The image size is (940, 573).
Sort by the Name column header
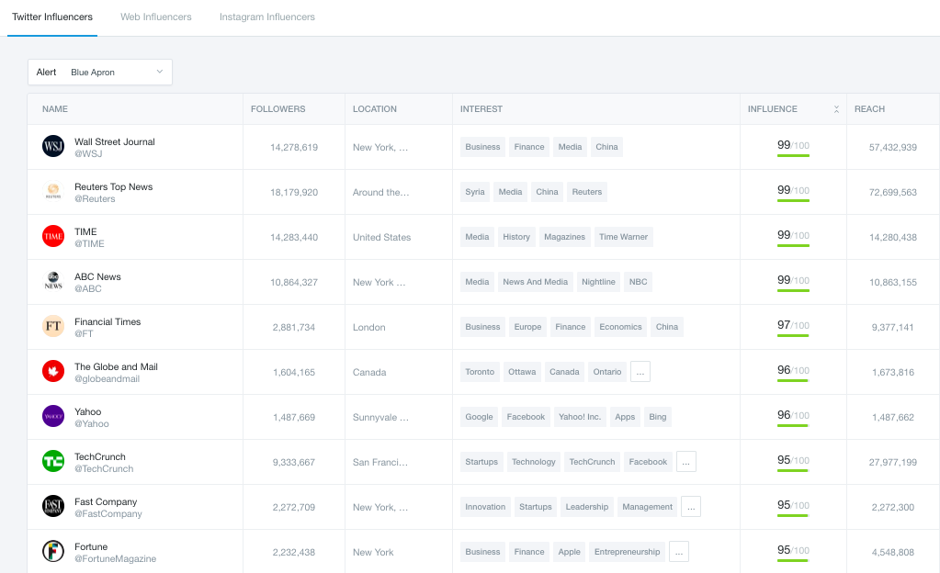[54, 109]
